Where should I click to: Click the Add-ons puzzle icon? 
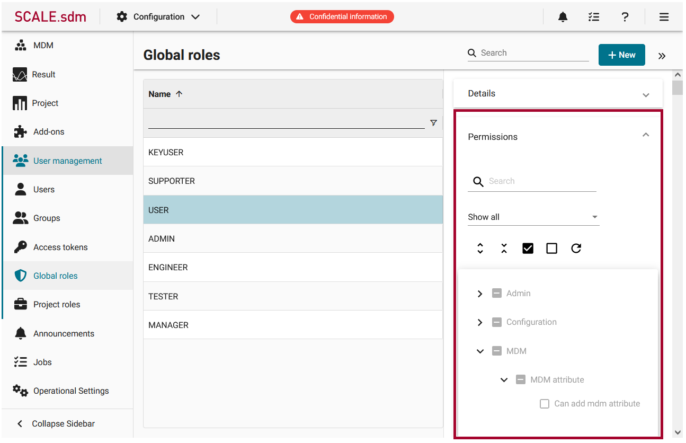tap(20, 132)
